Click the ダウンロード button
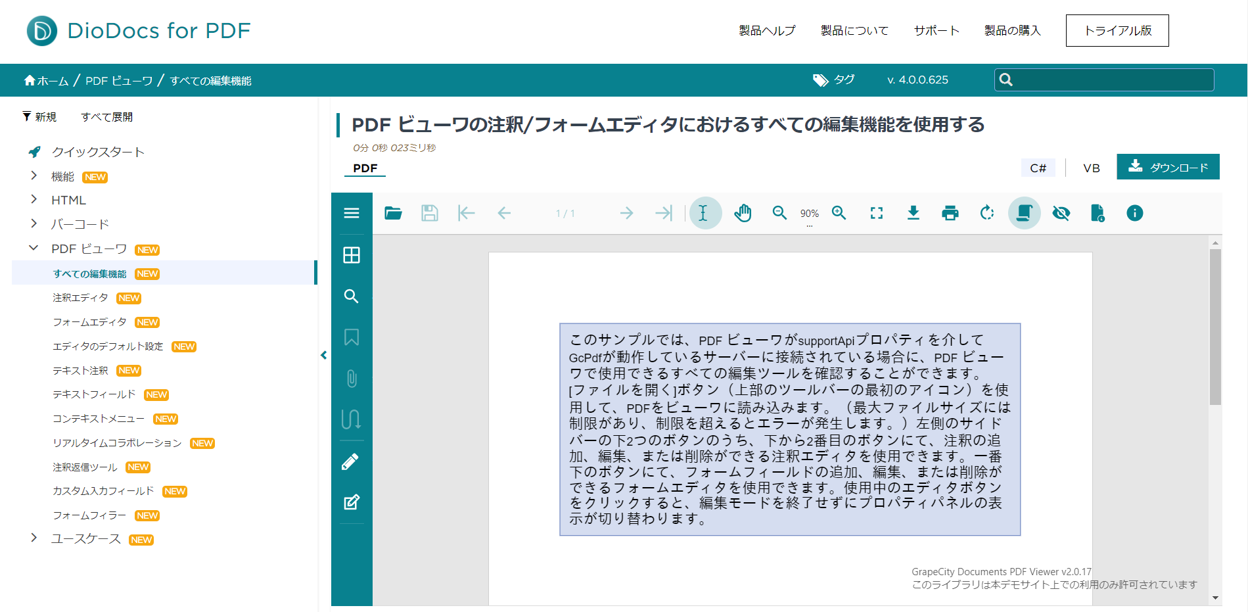The image size is (1248, 612). (x=1168, y=167)
